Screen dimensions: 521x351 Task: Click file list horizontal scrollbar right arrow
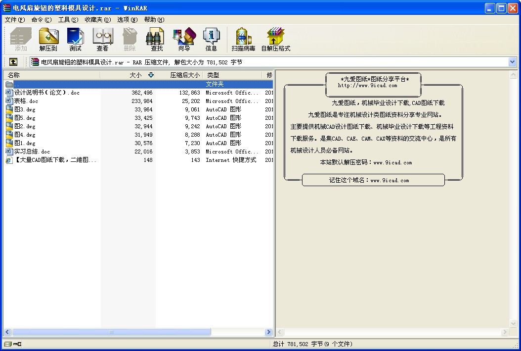269,332
